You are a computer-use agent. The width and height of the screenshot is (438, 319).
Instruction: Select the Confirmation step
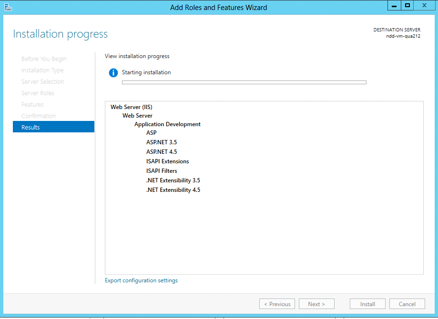[x=39, y=116]
